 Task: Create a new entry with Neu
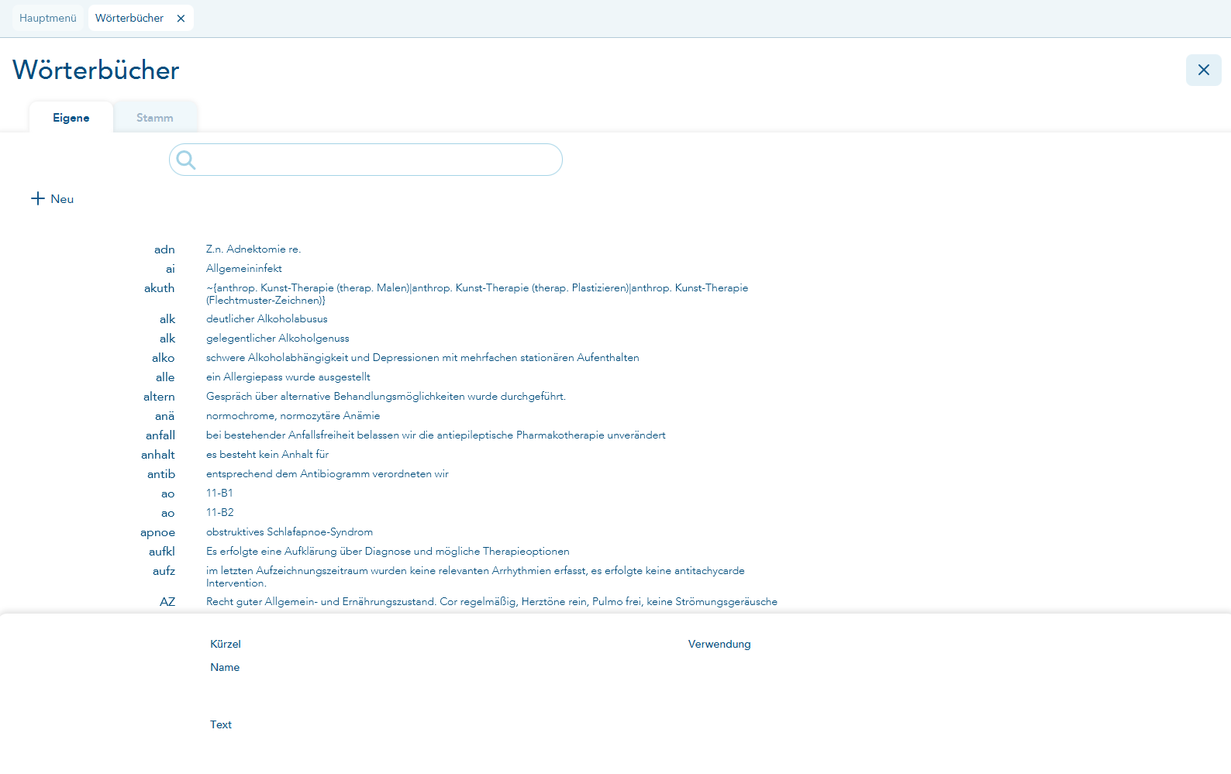[x=61, y=199]
